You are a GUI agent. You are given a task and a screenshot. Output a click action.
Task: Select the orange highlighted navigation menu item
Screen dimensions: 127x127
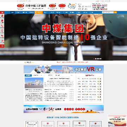[x=38, y=12]
